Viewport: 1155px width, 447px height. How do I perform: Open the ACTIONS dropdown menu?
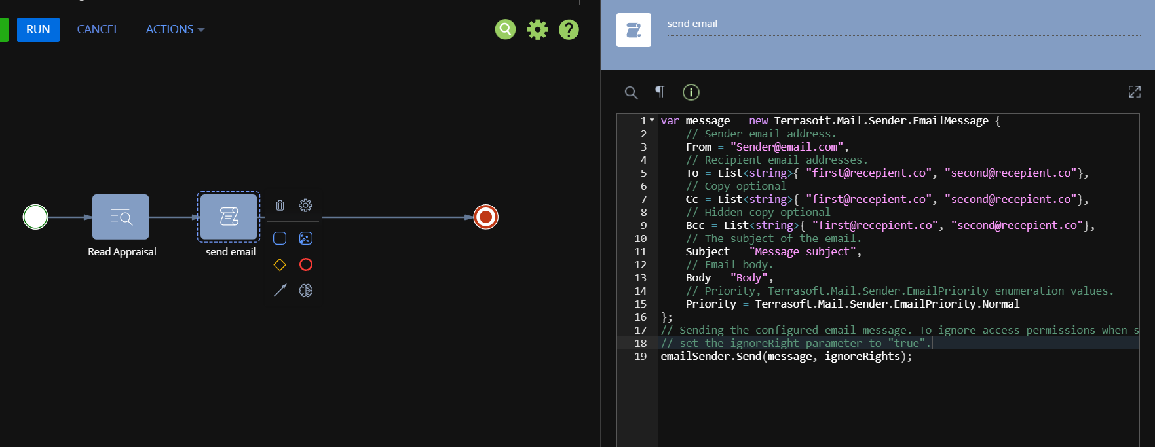click(175, 29)
